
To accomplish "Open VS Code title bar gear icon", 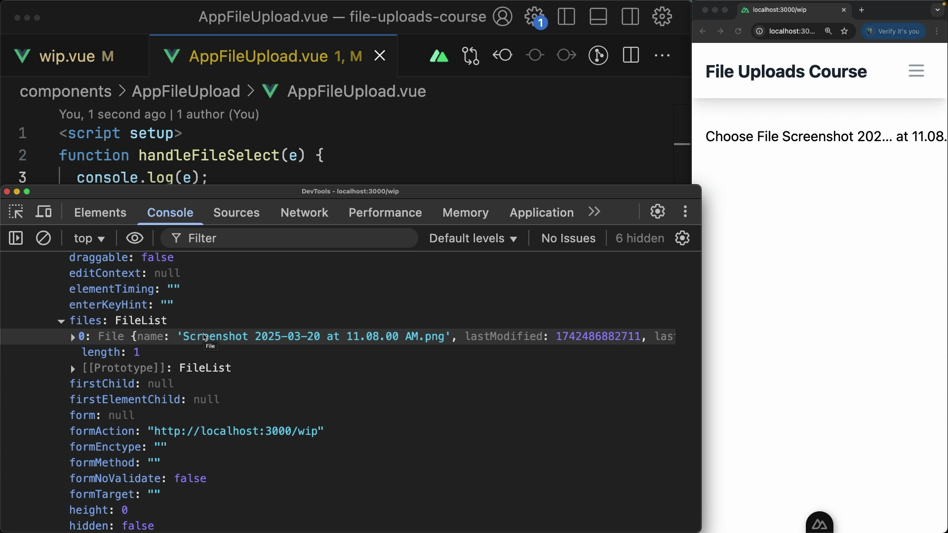I will (x=662, y=17).
